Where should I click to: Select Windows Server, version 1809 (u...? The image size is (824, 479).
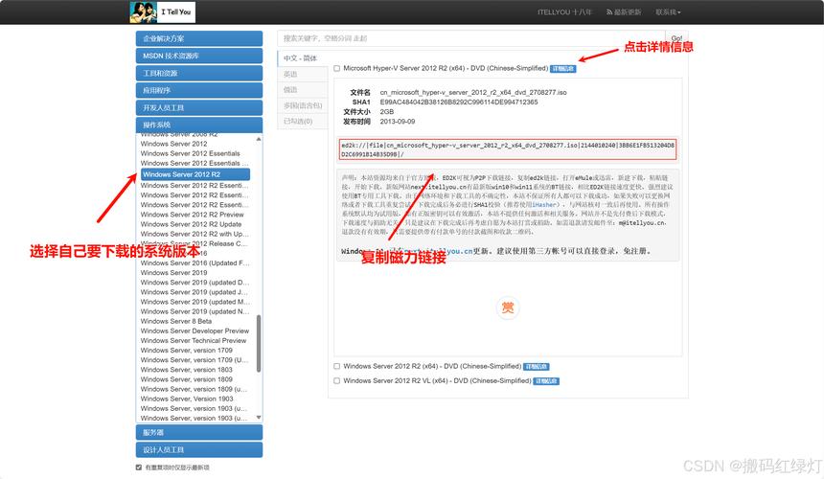(x=194, y=389)
